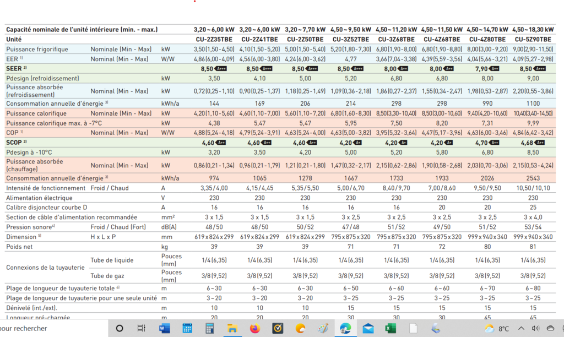Click the 'Tube de liquide' label

click(112, 260)
